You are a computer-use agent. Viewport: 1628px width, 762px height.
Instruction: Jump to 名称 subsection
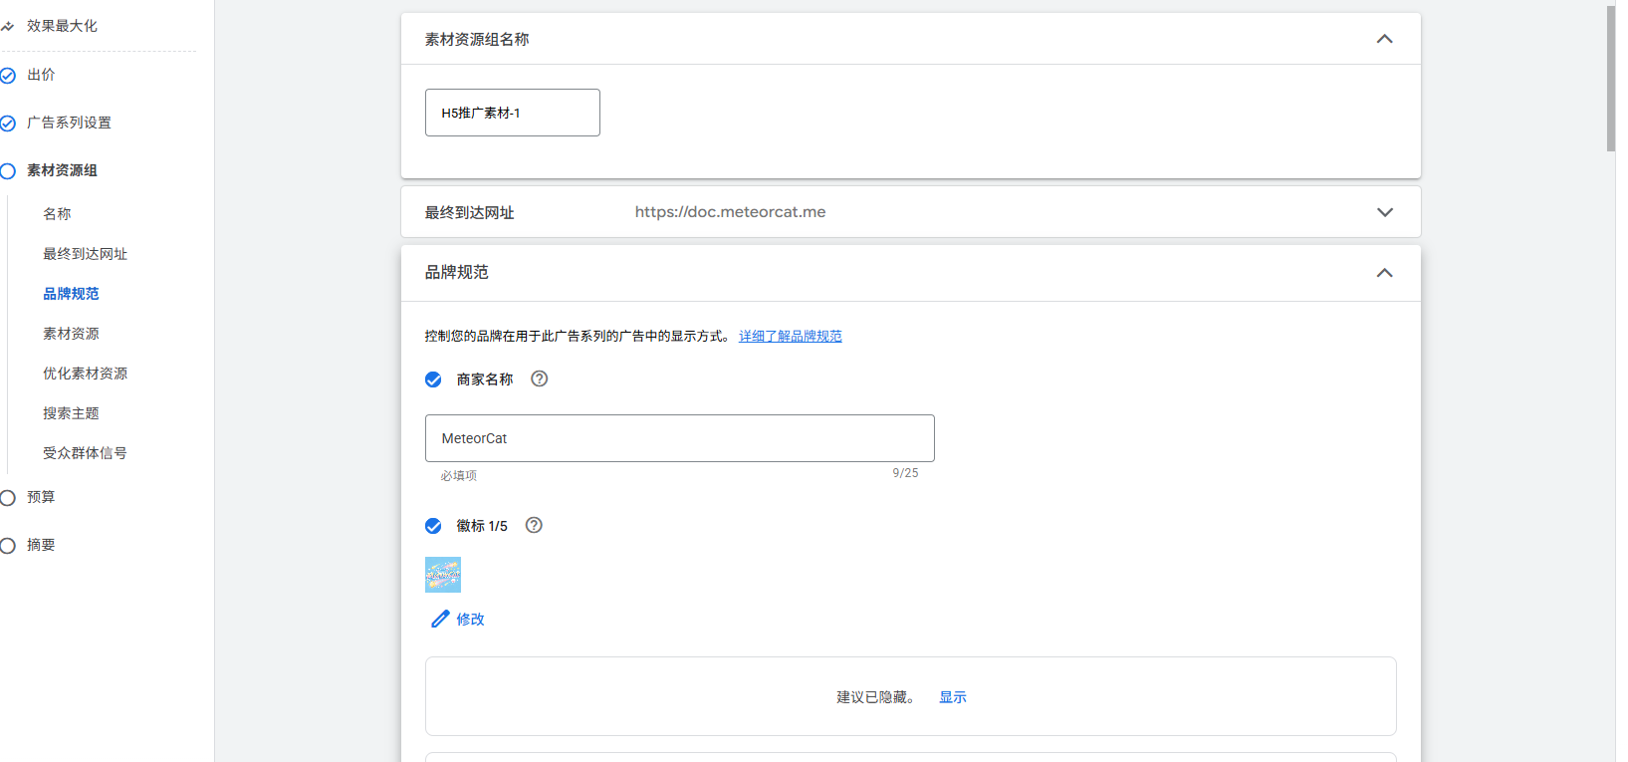[x=57, y=214]
